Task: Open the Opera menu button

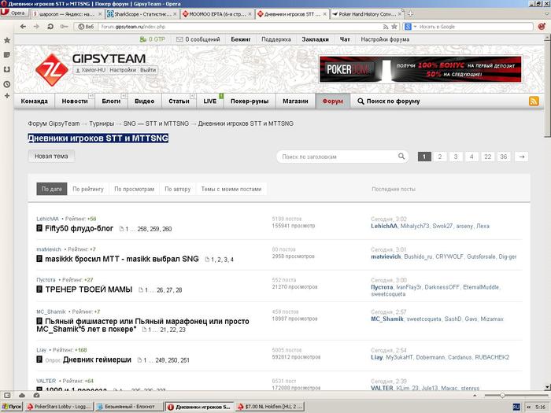Action: (14, 13)
